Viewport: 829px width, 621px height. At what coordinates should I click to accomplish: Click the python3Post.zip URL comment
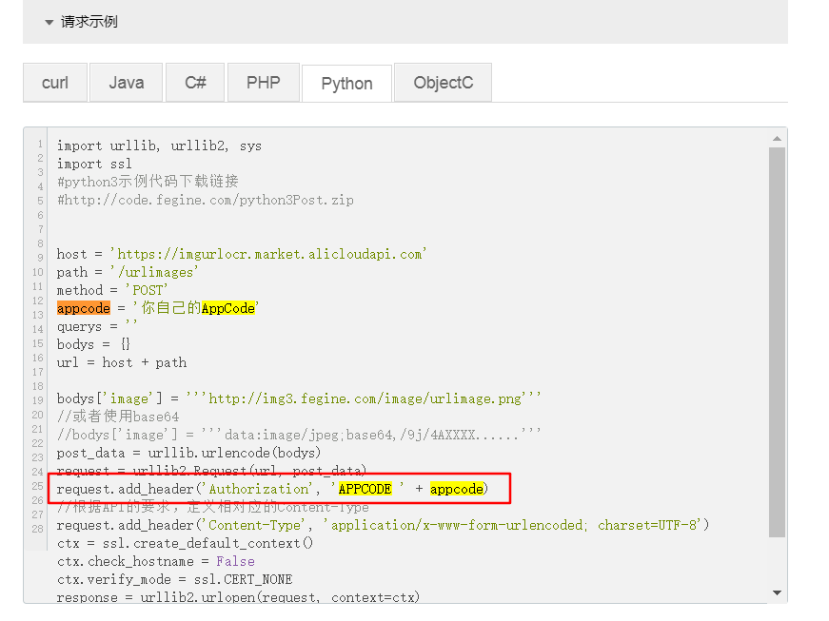pyautogui.click(x=206, y=200)
